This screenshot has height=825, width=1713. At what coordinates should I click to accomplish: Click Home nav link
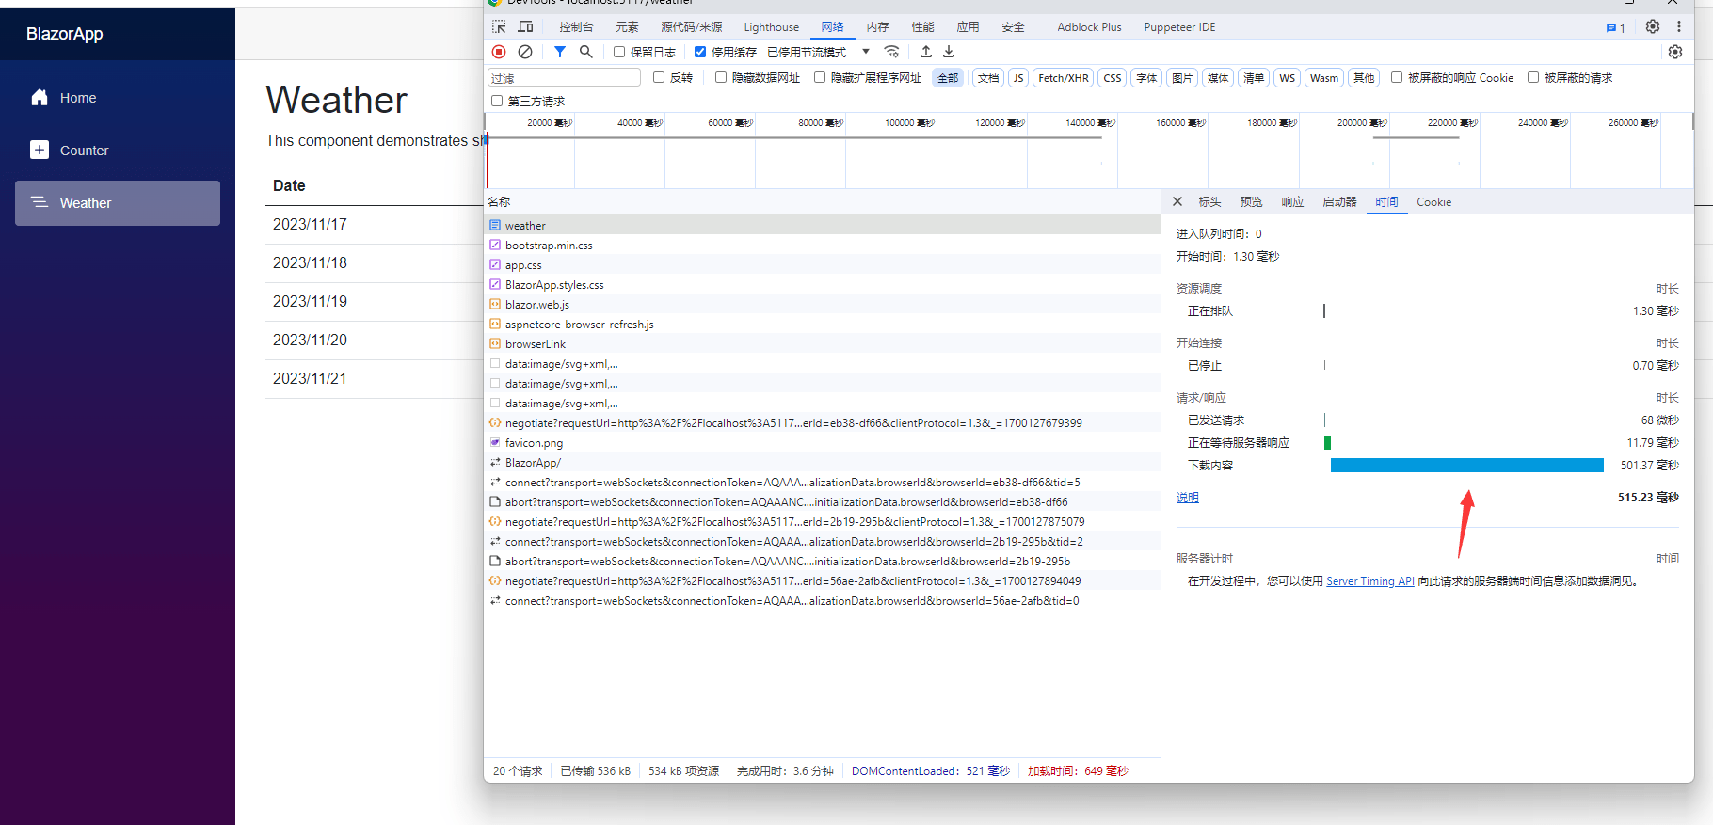[x=118, y=98]
